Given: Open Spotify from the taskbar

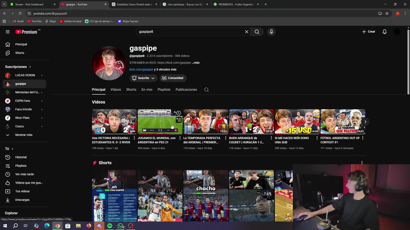Looking at the screenshot, I should [x=110, y=226].
